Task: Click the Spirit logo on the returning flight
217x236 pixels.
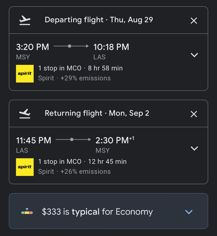Action: (25, 167)
